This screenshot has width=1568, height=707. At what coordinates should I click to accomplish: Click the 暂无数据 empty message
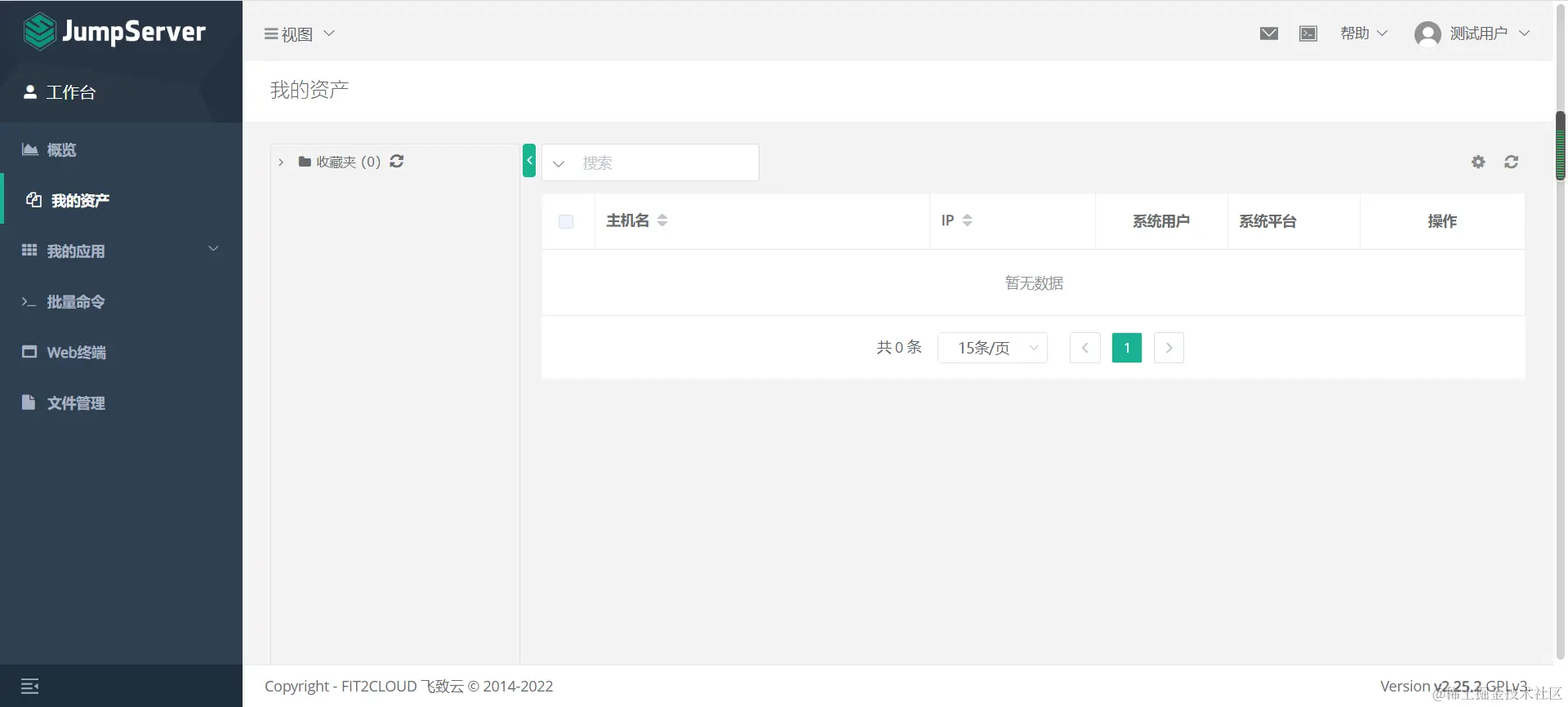[x=1034, y=283]
